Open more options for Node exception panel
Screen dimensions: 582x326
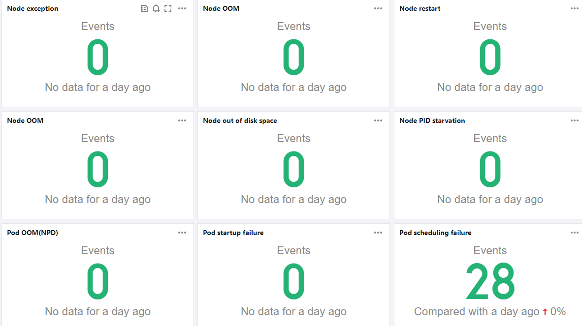point(182,8)
